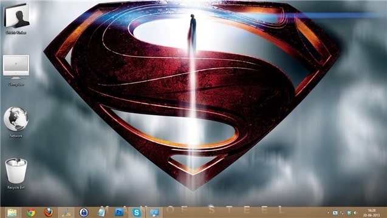Open the volume speaker tray icon
This screenshot has width=387, height=218.
pyautogui.click(x=355, y=213)
